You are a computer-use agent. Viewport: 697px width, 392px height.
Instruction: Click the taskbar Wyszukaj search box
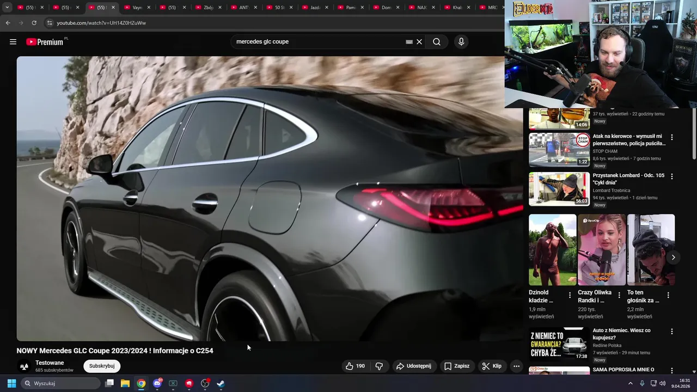61,383
